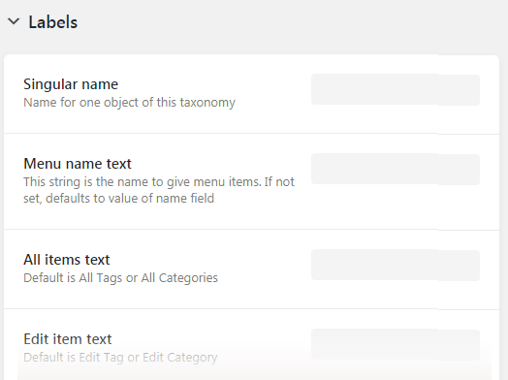The image size is (508, 380).
Task: Focus the All items text input field
Action: (396, 265)
